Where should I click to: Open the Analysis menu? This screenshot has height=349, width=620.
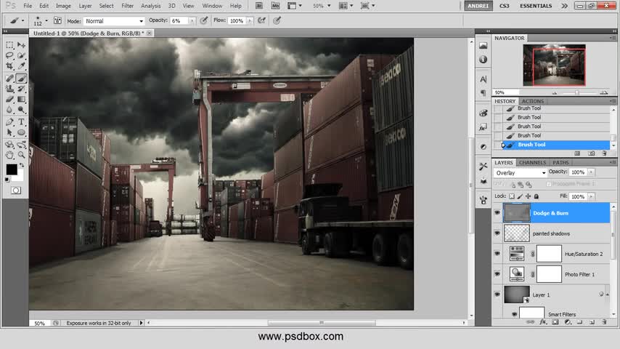(151, 6)
